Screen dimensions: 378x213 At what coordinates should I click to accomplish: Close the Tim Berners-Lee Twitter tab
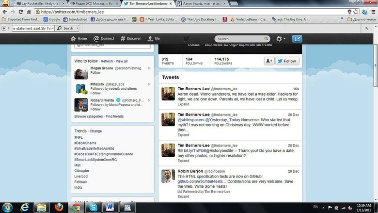click(171, 3)
